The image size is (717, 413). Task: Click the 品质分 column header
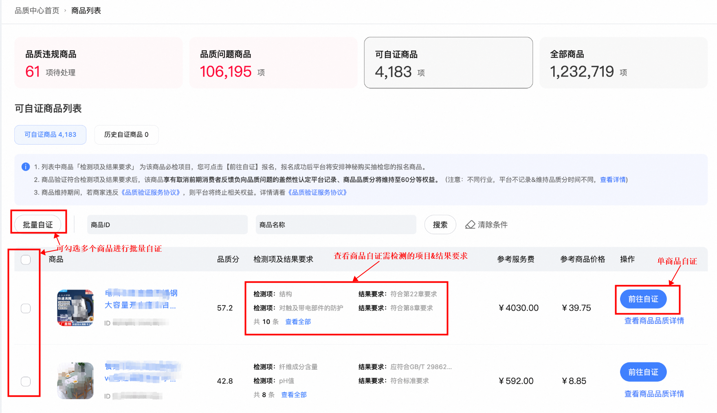(x=228, y=259)
